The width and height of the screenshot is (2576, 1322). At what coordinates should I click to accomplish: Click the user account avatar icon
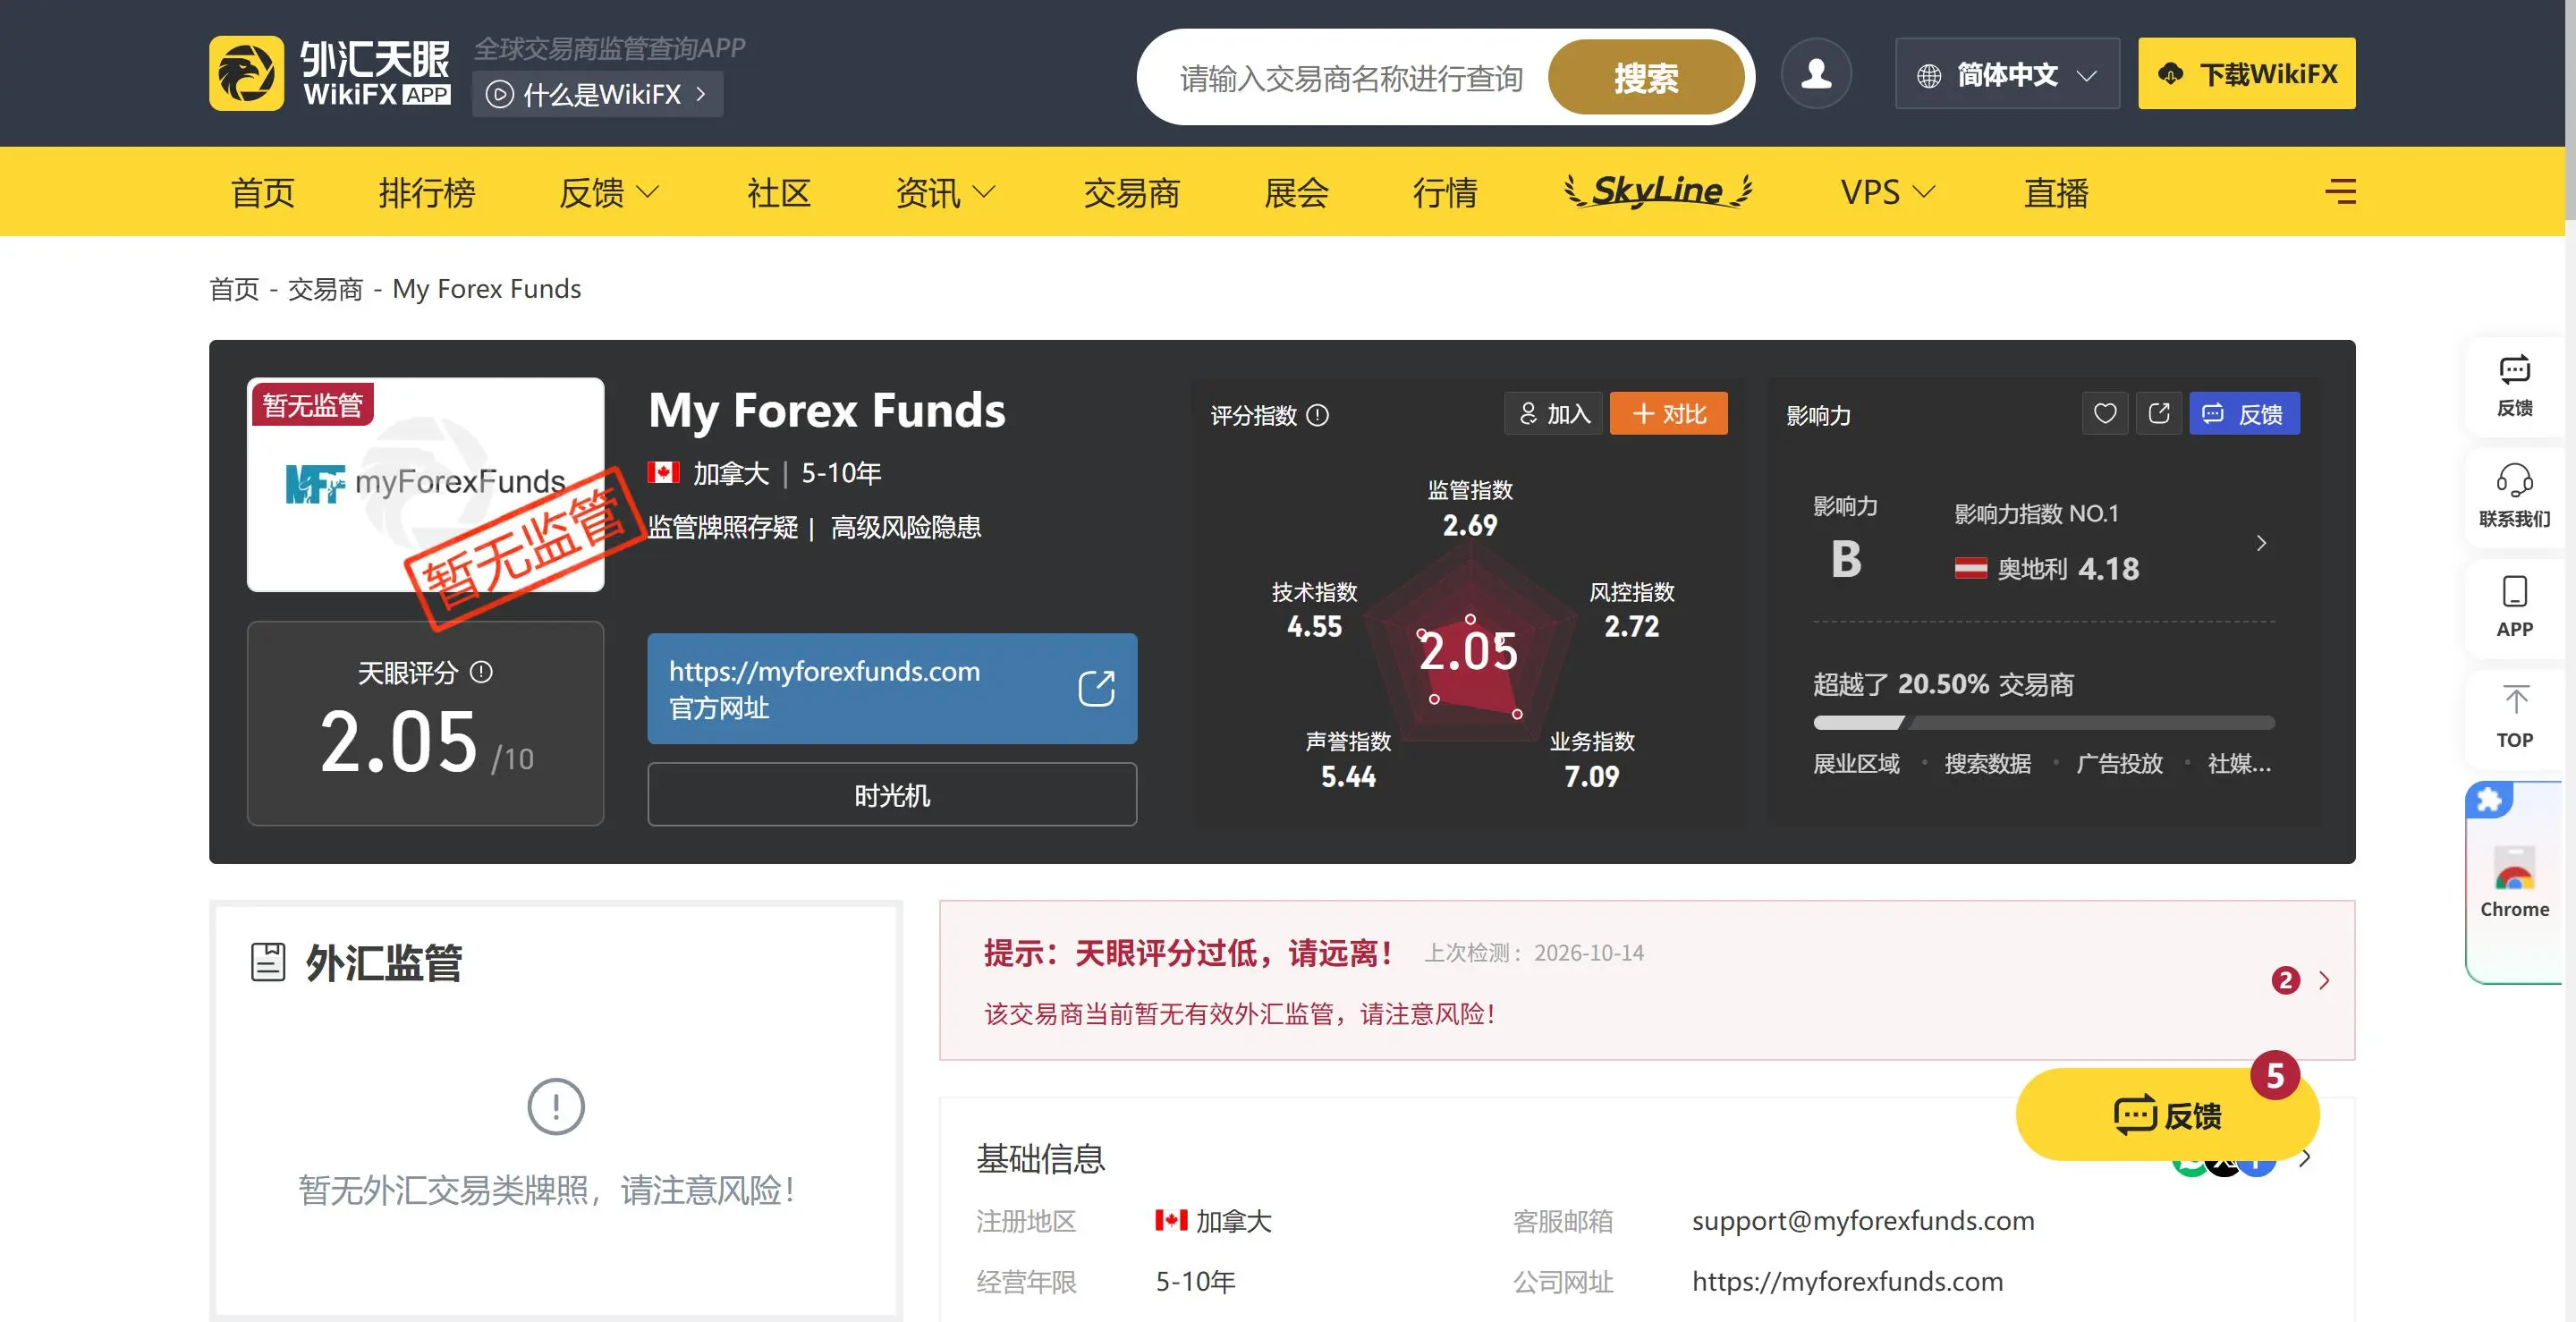coord(1816,74)
